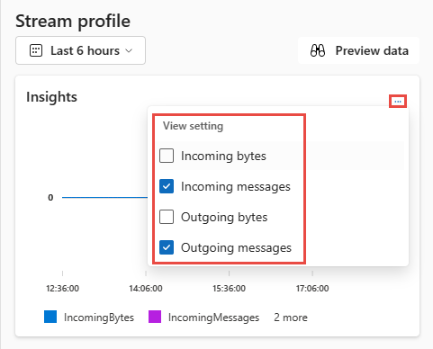Click the Outgoing bytes menu label
The height and width of the screenshot is (349, 433).
[224, 218]
